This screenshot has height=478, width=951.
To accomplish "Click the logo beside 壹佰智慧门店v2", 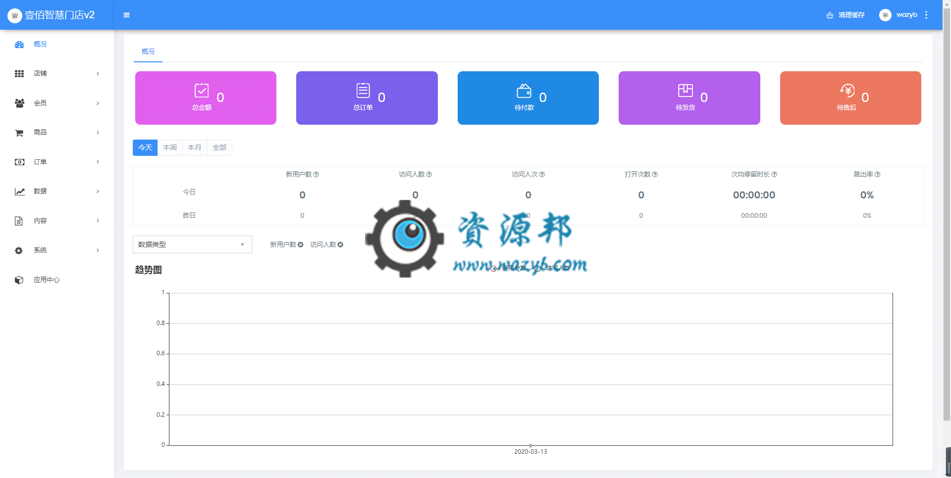I will pyautogui.click(x=15, y=15).
